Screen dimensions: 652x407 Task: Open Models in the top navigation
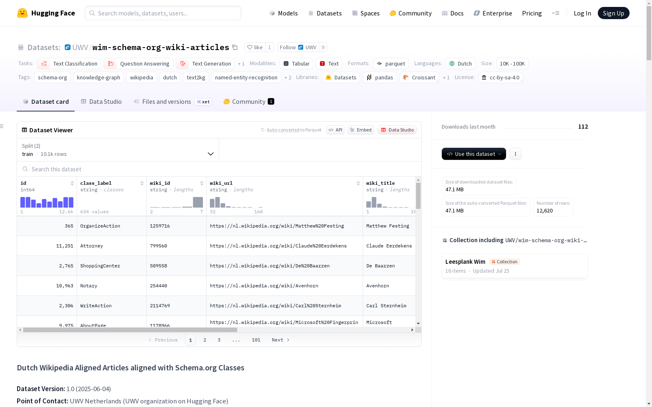pyautogui.click(x=284, y=13)
